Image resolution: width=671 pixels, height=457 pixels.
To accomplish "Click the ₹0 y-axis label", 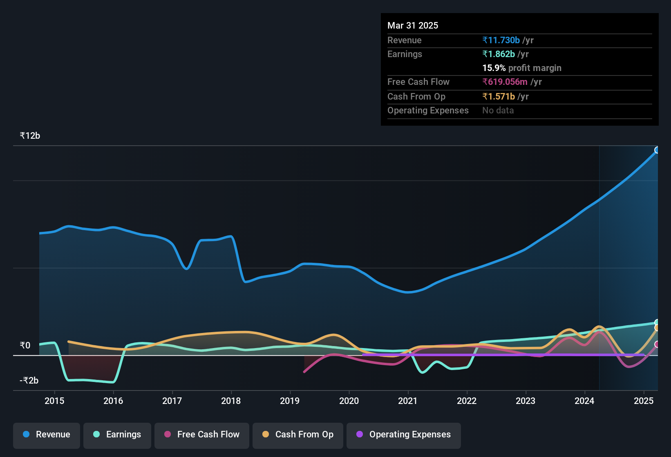I will 25,346.
